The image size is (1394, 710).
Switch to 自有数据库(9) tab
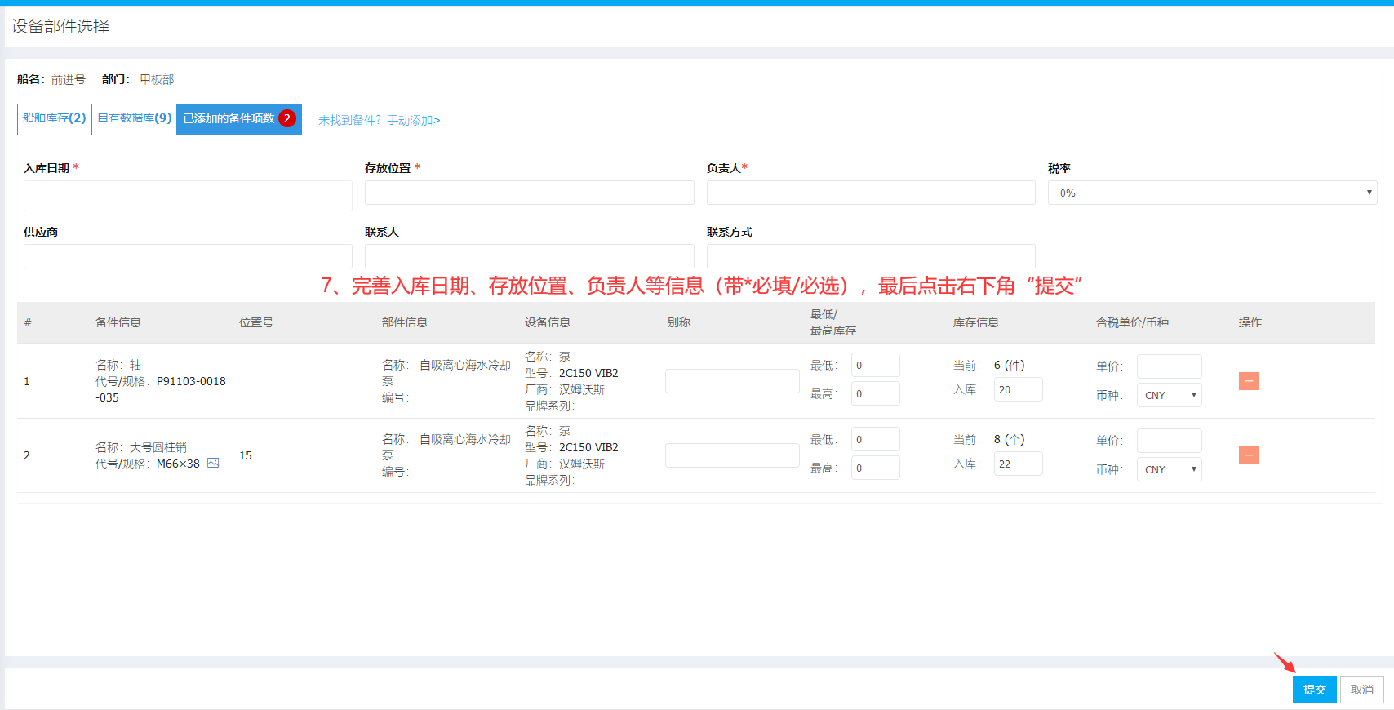click(x=134, y=118)
